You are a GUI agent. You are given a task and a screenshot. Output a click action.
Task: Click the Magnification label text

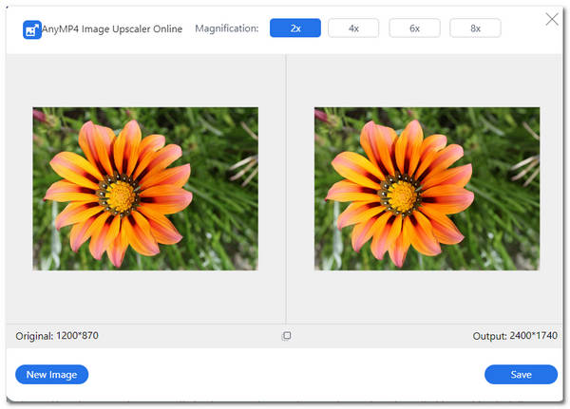[x=226, y=29]
